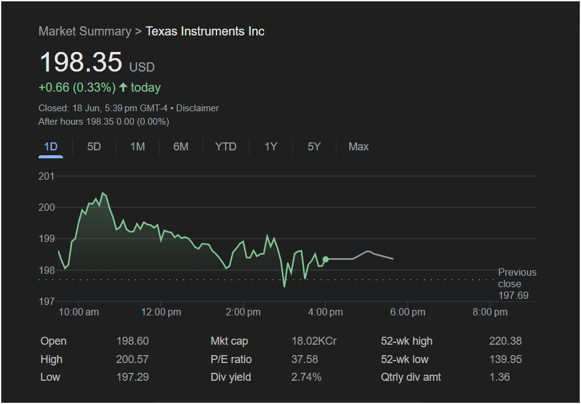The height and width of the screenshot is (404, 581).
Task: Open the 5Y time range tab
Action: 314,147
